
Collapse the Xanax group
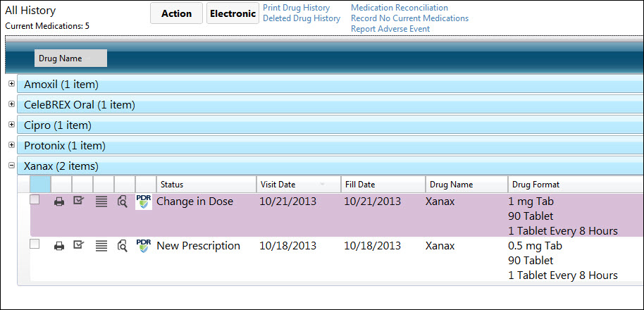[11, 166]
